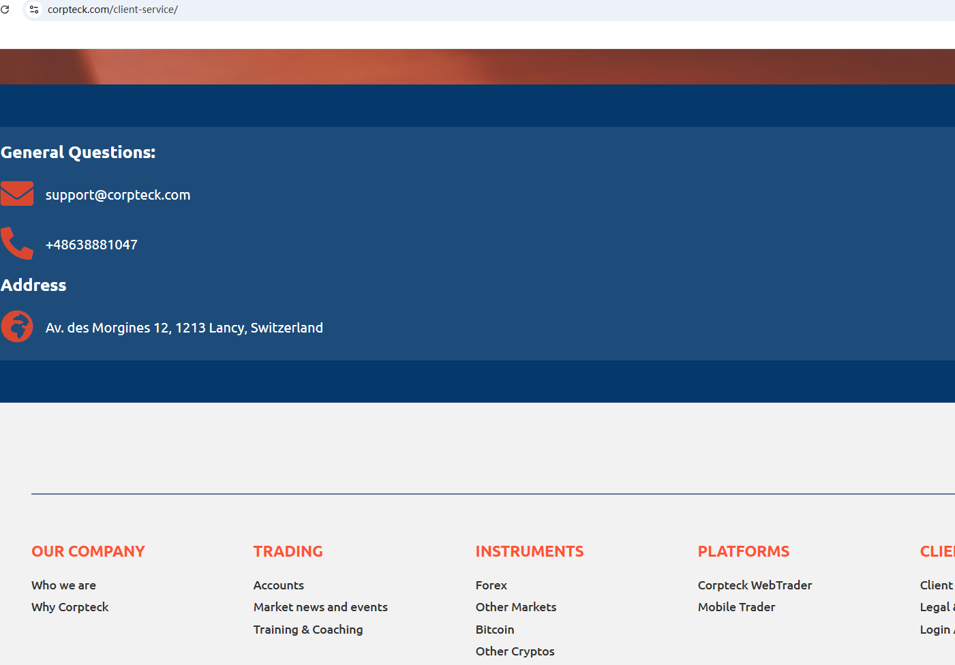This screenshot has height=665, width=955.
Task: Click the TRADING footer heading
Action: pos(288,551)
